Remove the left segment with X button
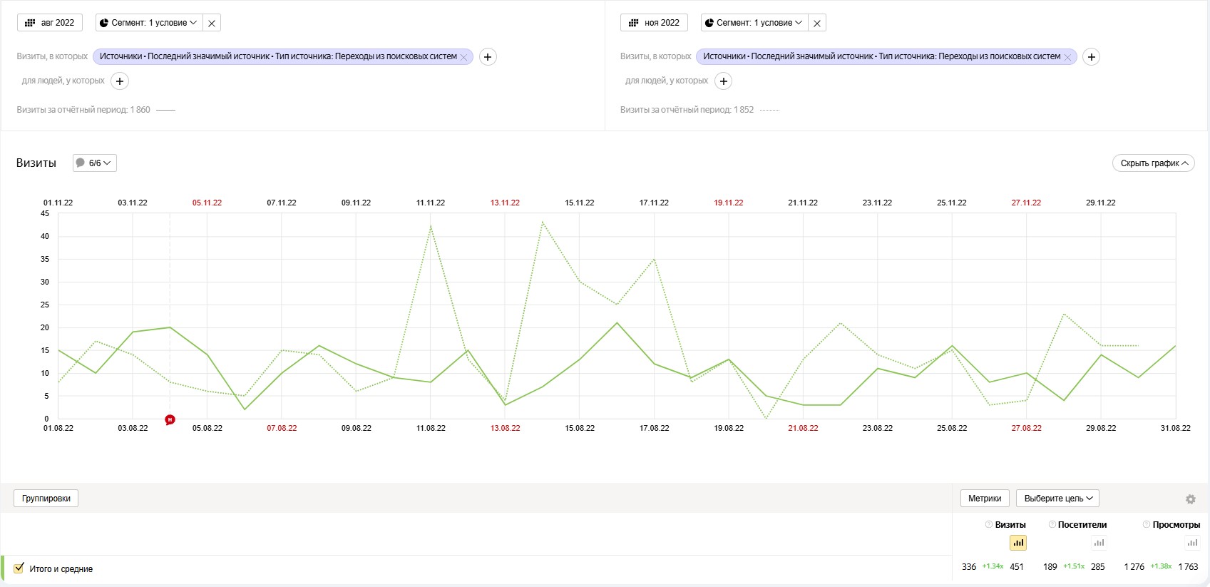1210x587 pixels. [x=212, y=24]
